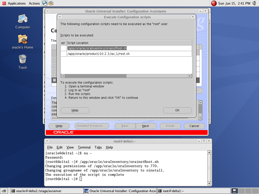The width and height of the screenshot is (259, 194).
Task: Click the installer's Next button
Action: (146, 126)
